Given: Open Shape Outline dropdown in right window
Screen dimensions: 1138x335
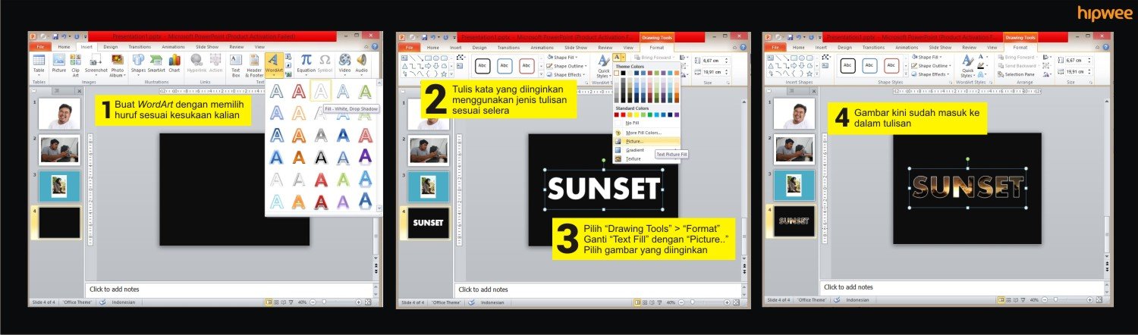Looking at the screenshot, I should [929, 66].
